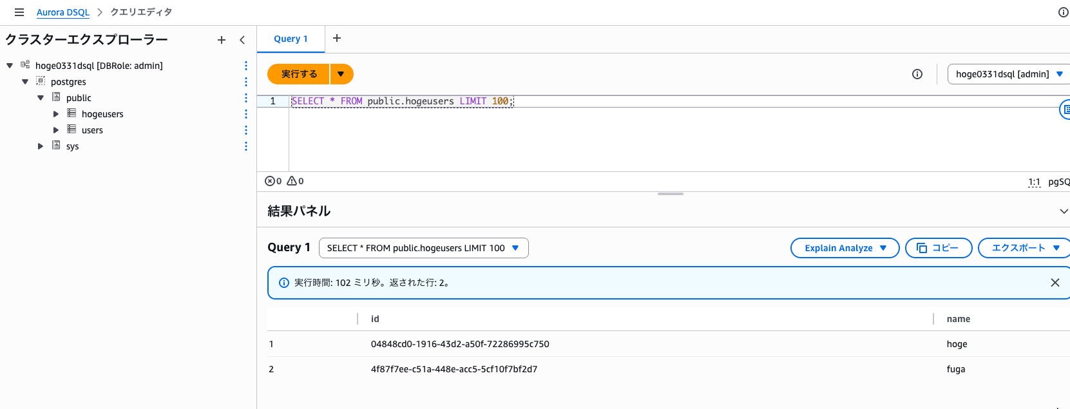Image resolution: width=1070 pixels, height=409 pixels.
Task: Expand the hogeusers table node
Action: (x=56, y=114)
